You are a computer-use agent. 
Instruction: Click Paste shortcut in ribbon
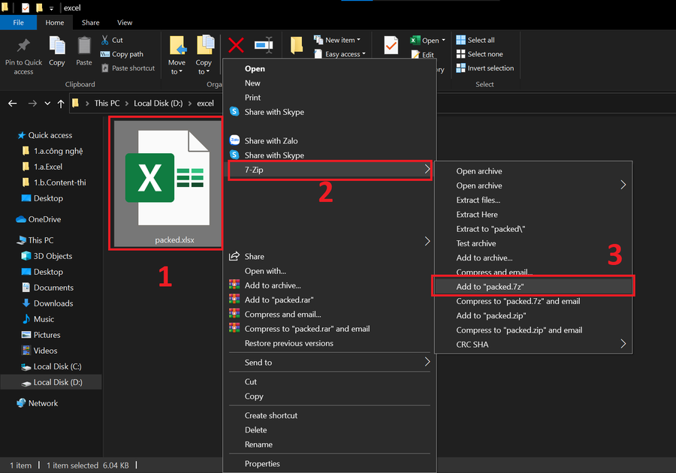(x=128, y=68)
